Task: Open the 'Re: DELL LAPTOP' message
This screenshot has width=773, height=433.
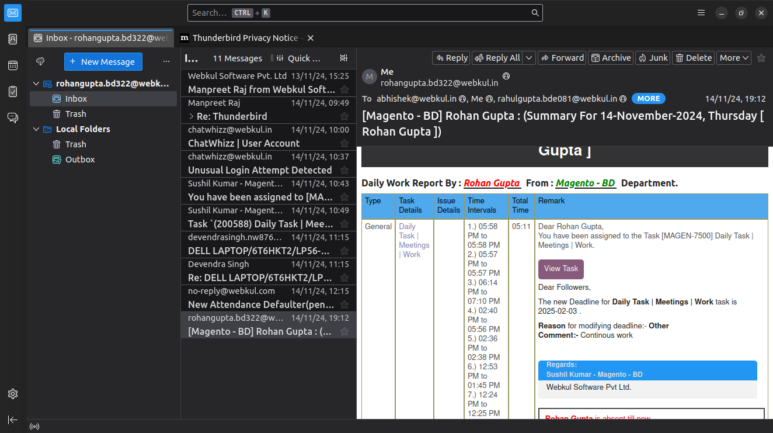Action: [269, 271]
